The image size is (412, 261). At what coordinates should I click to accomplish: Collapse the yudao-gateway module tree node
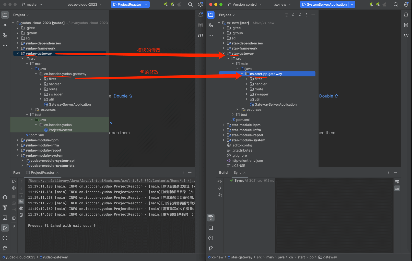tap(18, 53)
